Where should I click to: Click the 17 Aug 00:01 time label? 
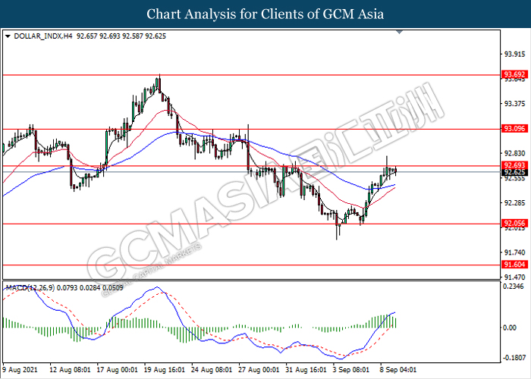(117, 370)
